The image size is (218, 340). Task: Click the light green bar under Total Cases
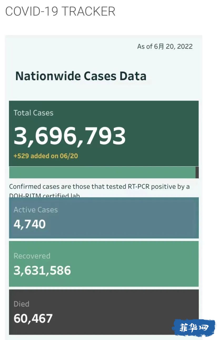(102, 172)
